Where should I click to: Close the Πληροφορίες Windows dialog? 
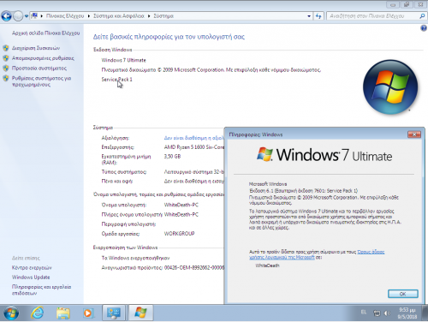point(414,134)
